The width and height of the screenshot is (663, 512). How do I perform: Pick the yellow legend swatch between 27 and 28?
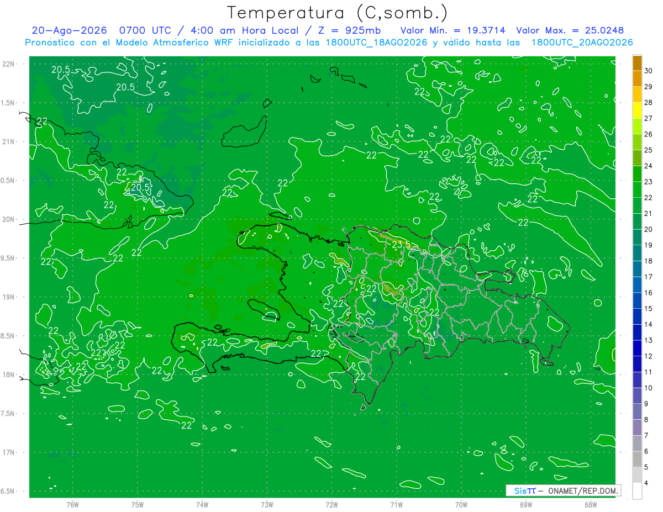637,110
